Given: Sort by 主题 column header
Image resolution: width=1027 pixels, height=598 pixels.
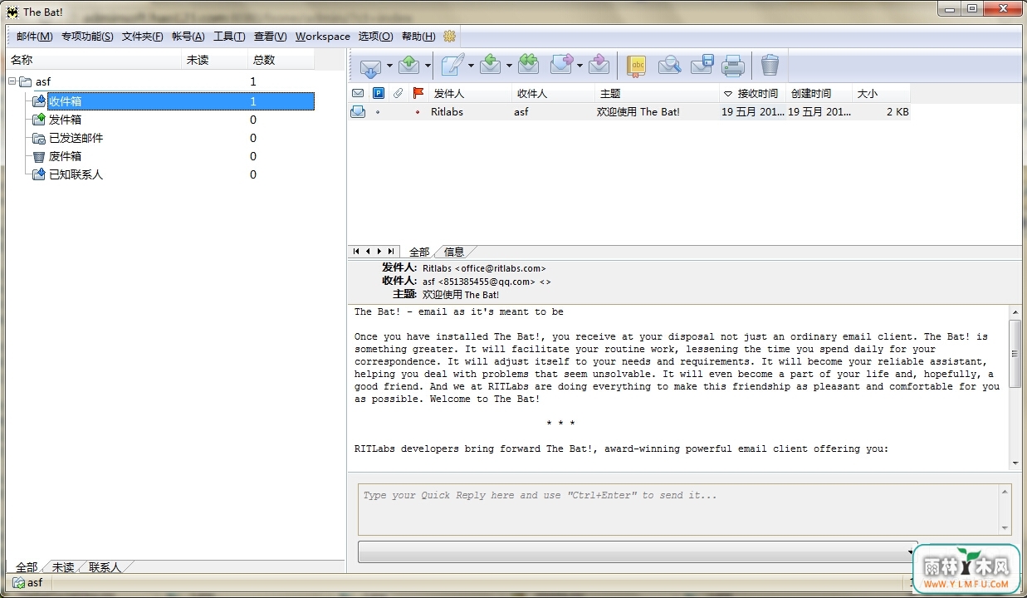Looking at the screenshot, I should (x=657, y=94).
